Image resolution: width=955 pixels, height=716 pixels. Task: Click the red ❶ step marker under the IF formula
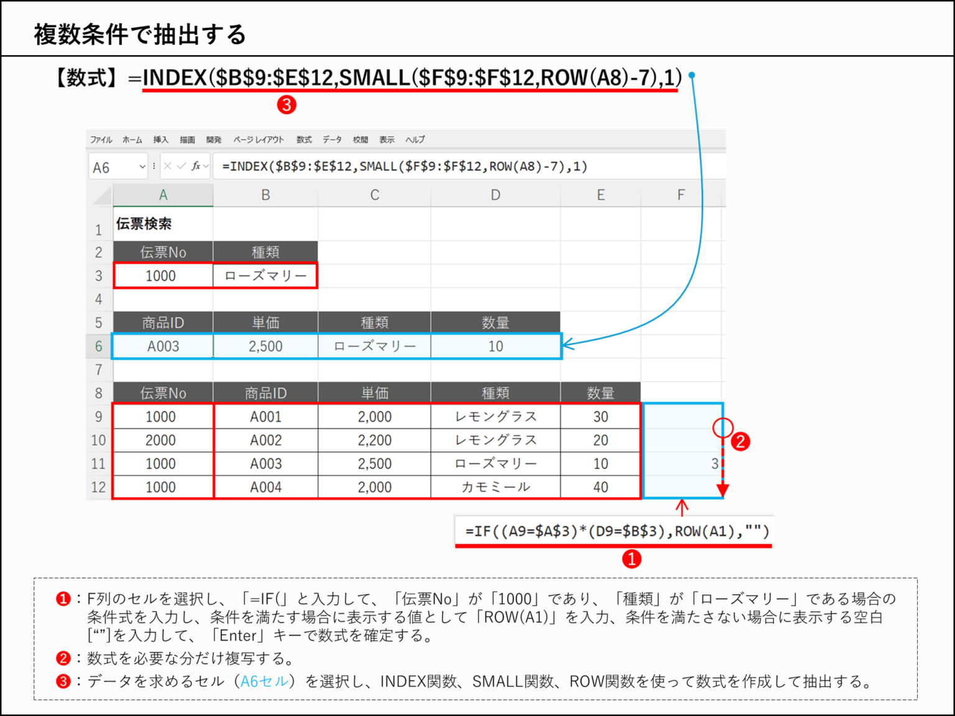click(632, 559)
